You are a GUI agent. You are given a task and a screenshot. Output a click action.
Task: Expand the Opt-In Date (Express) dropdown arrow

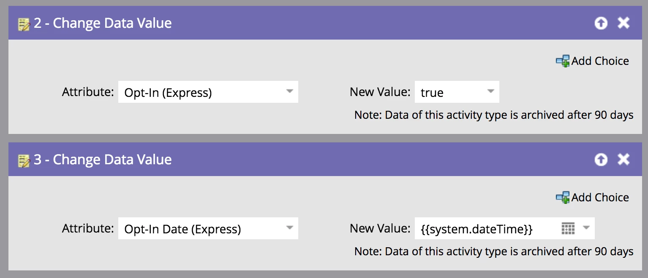(x=289, y=228)
